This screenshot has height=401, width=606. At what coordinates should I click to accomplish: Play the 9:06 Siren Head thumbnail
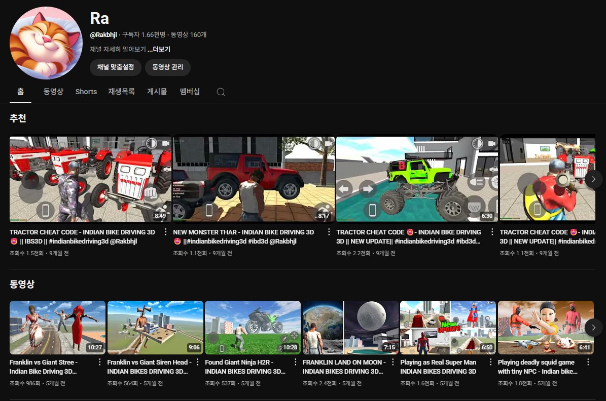point(155,328)
